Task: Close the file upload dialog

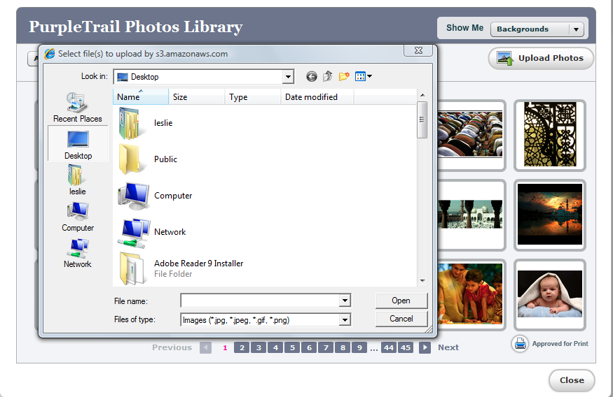Action: pos(418,50)
